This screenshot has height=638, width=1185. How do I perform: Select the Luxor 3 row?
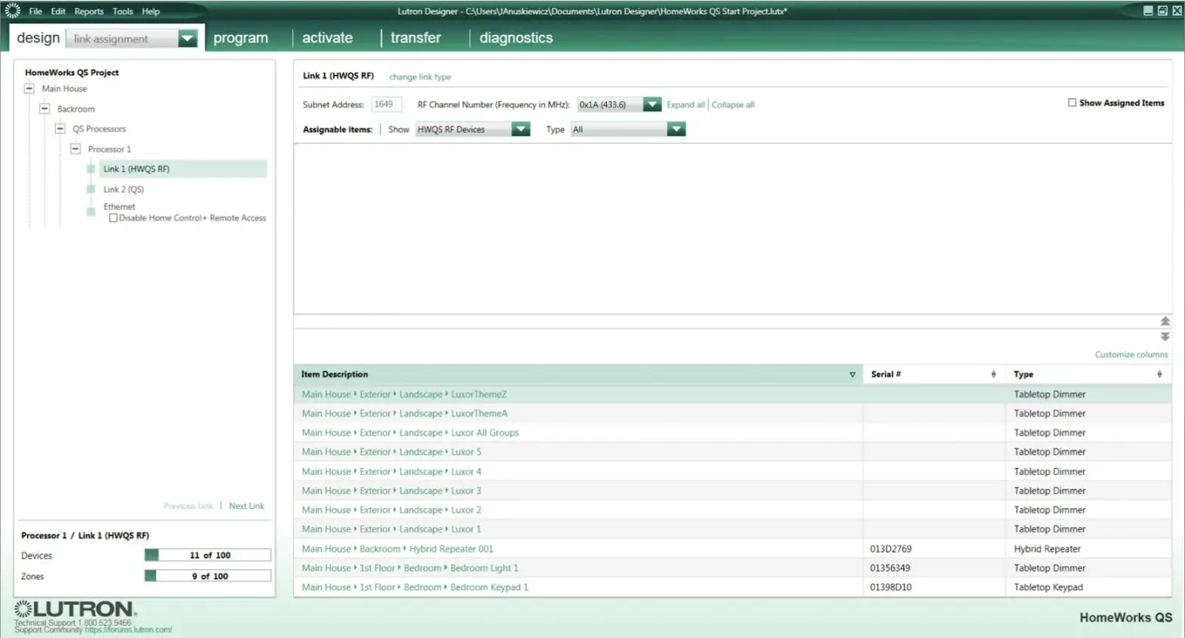(732, 491)
